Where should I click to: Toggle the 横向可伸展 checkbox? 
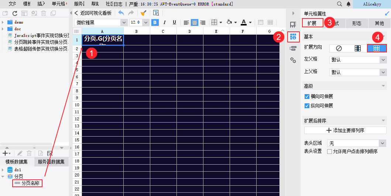(x=307, y=96)
